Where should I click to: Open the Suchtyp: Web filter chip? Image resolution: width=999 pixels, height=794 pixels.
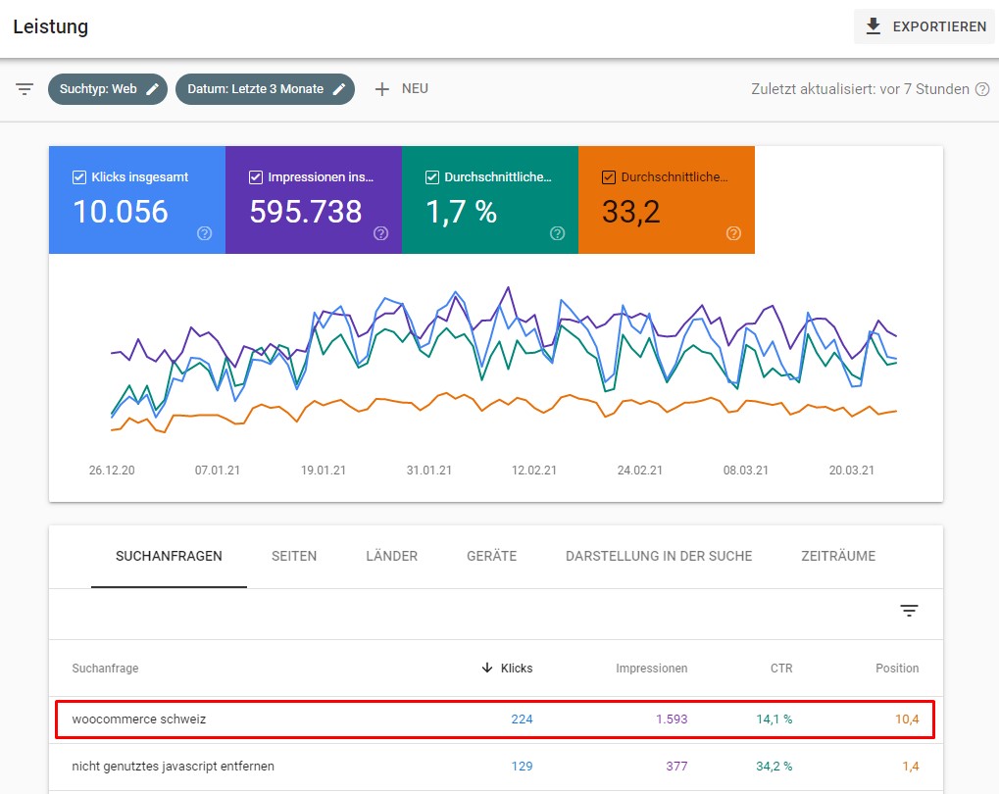(x=108, y=89)
